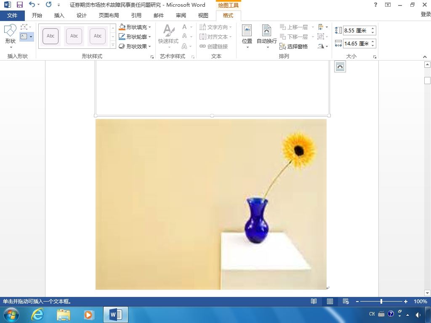Open Layout Options icon beside text box
Viewport: 431px width, 323px height.
click(x=340, y=67)
